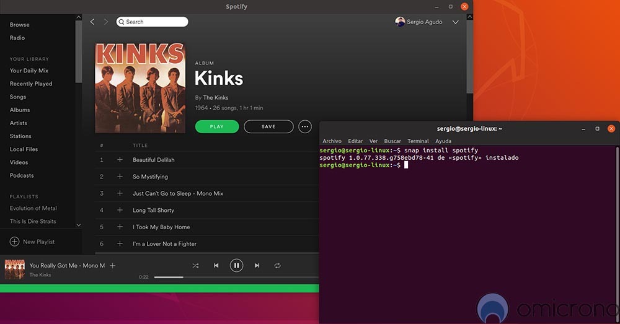This screenshot has width=620, height=324.
Task: Open Ver menu in Terminal
Action: coord(373,141)
